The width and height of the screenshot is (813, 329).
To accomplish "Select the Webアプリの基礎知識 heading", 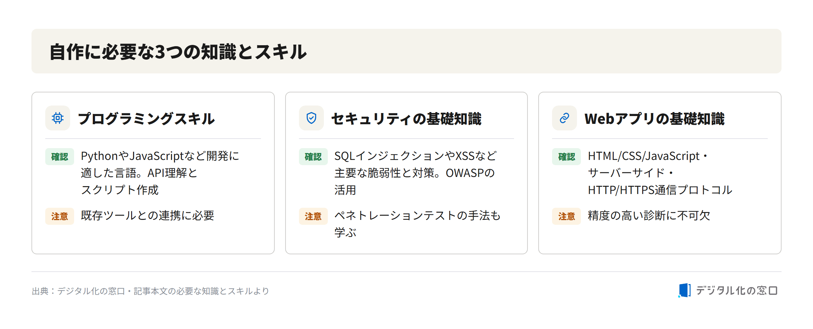I will pos(654,119).
